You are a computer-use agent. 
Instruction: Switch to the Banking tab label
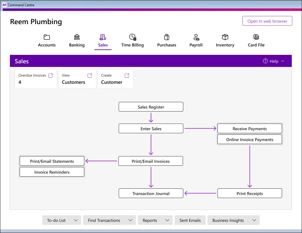[x=77, y=45]
